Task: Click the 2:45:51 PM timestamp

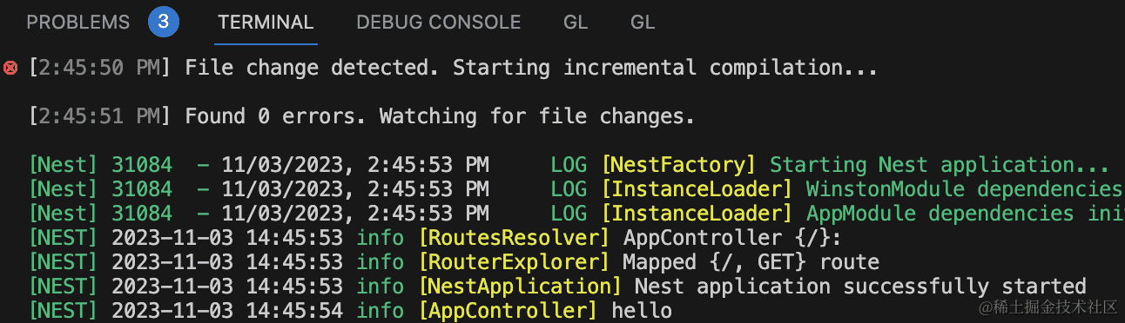Action: (x=100, y=116)
